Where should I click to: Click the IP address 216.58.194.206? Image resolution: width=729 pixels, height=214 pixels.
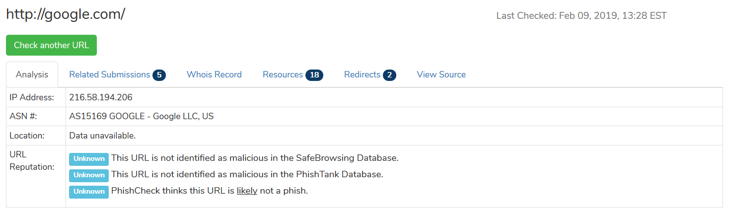click(101, 97)
